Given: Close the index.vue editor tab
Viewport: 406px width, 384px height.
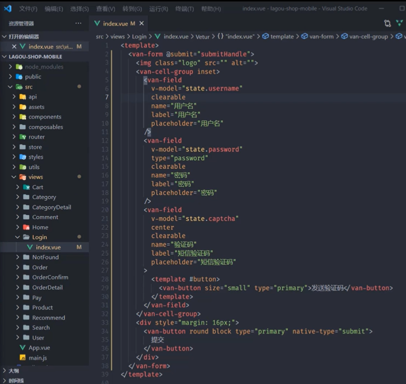Looking at the screenshot, I should [142, 23].
